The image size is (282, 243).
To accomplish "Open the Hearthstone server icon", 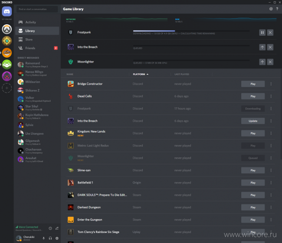I will coord(7,41).
